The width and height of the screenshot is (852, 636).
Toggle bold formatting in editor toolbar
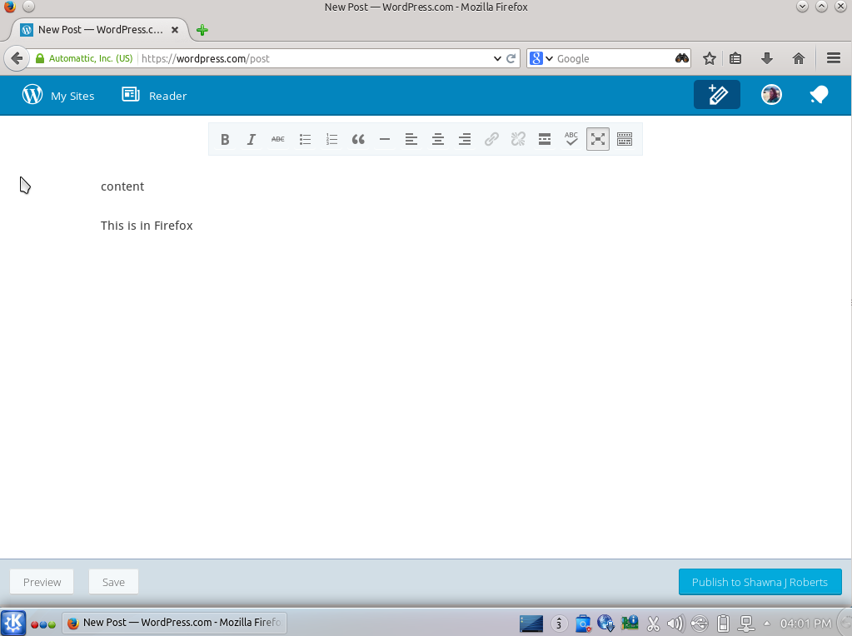pos(225,140)
